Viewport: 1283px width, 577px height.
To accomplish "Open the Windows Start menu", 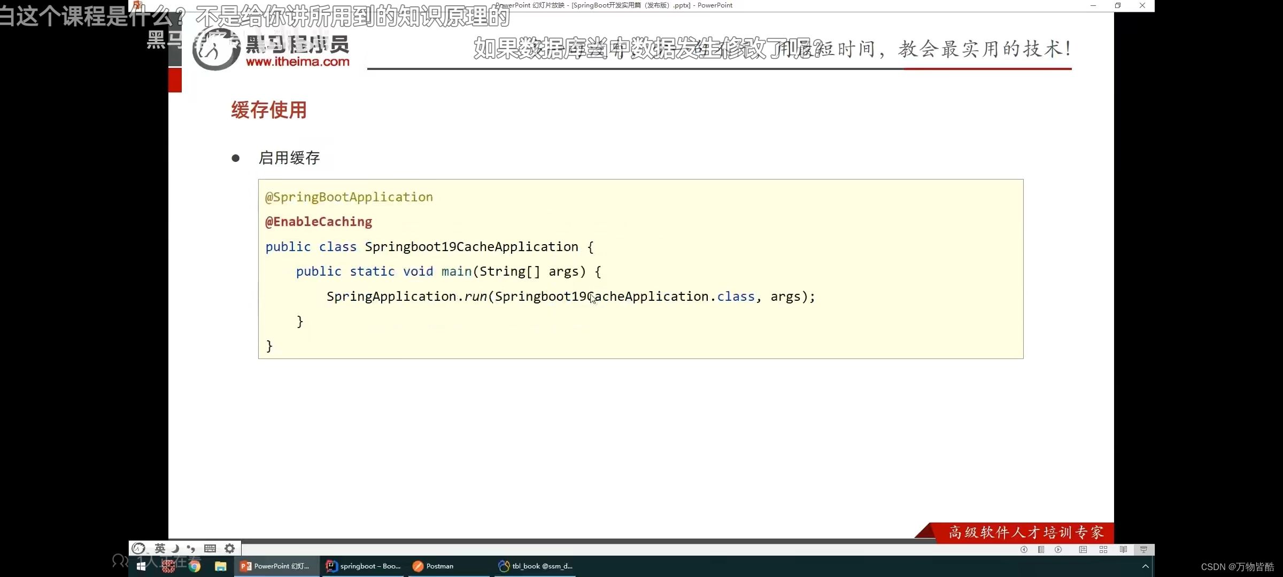I will click(x=141, y=566).
